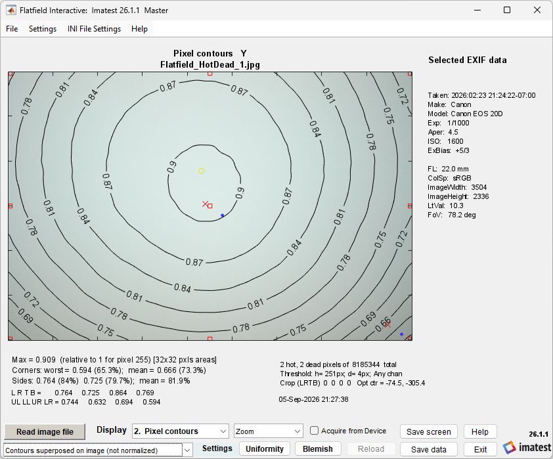Click the red square at right edge middle
This screenshot has width=553, height=459.
coord(410,206)
